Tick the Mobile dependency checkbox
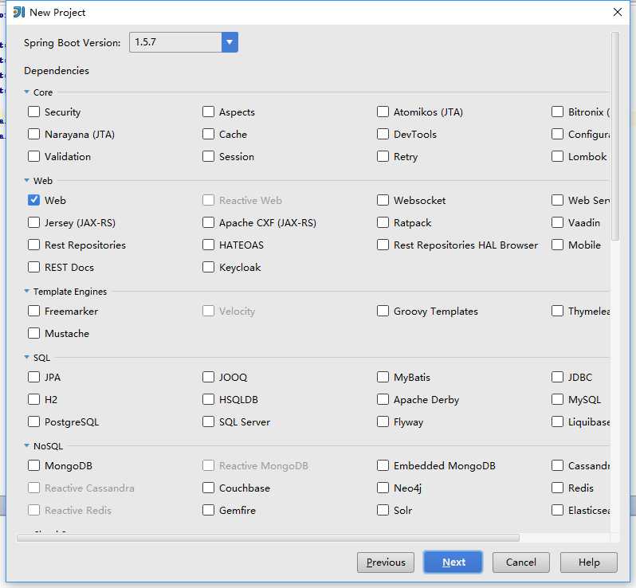This screenshot has height=588, width=636. (x=557, y=245)
